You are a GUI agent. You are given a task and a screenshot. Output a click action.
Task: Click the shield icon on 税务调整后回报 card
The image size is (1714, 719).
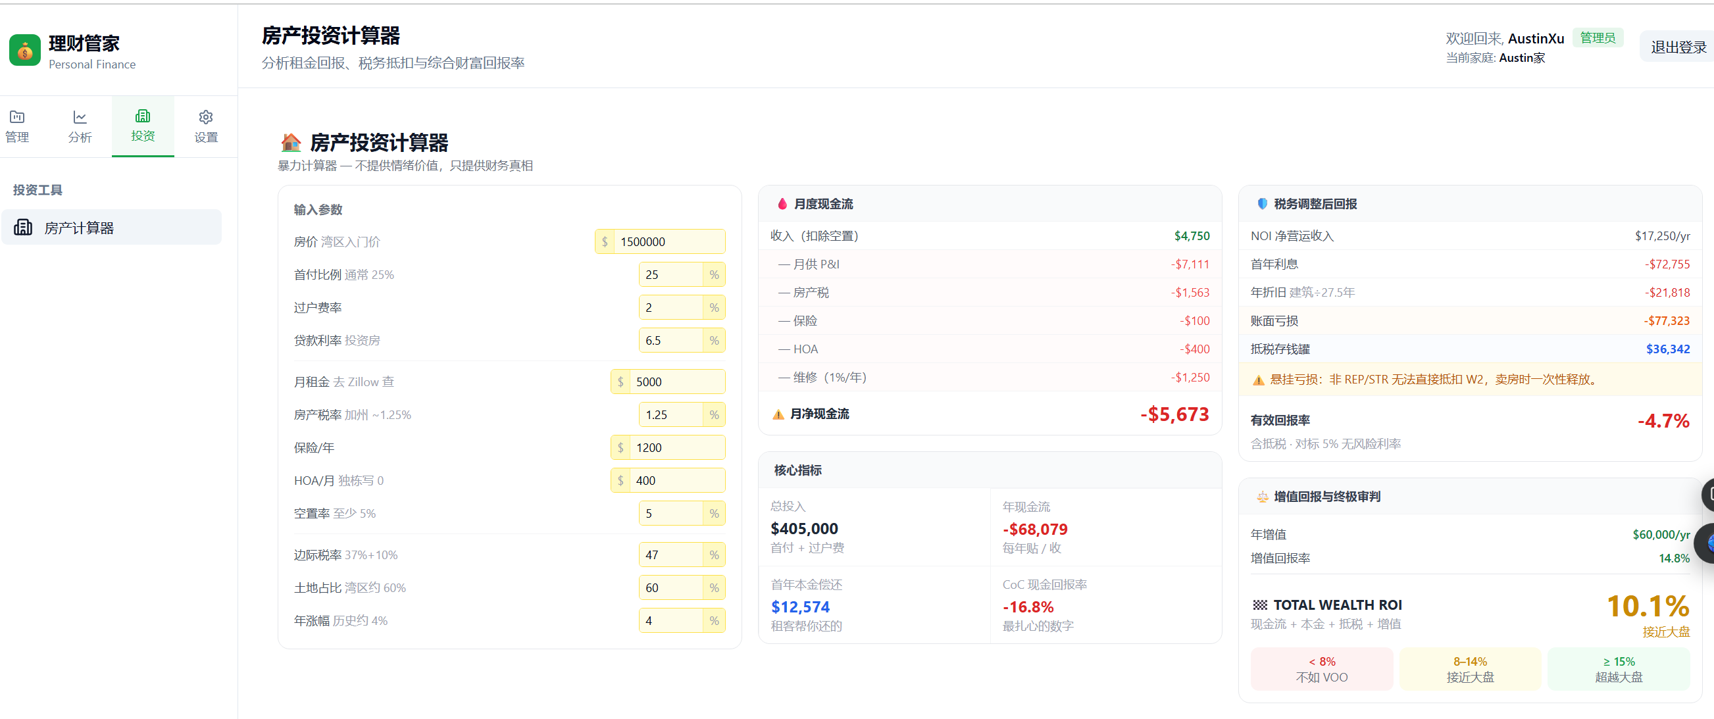pyautogui.click(x=1261, y=203)
